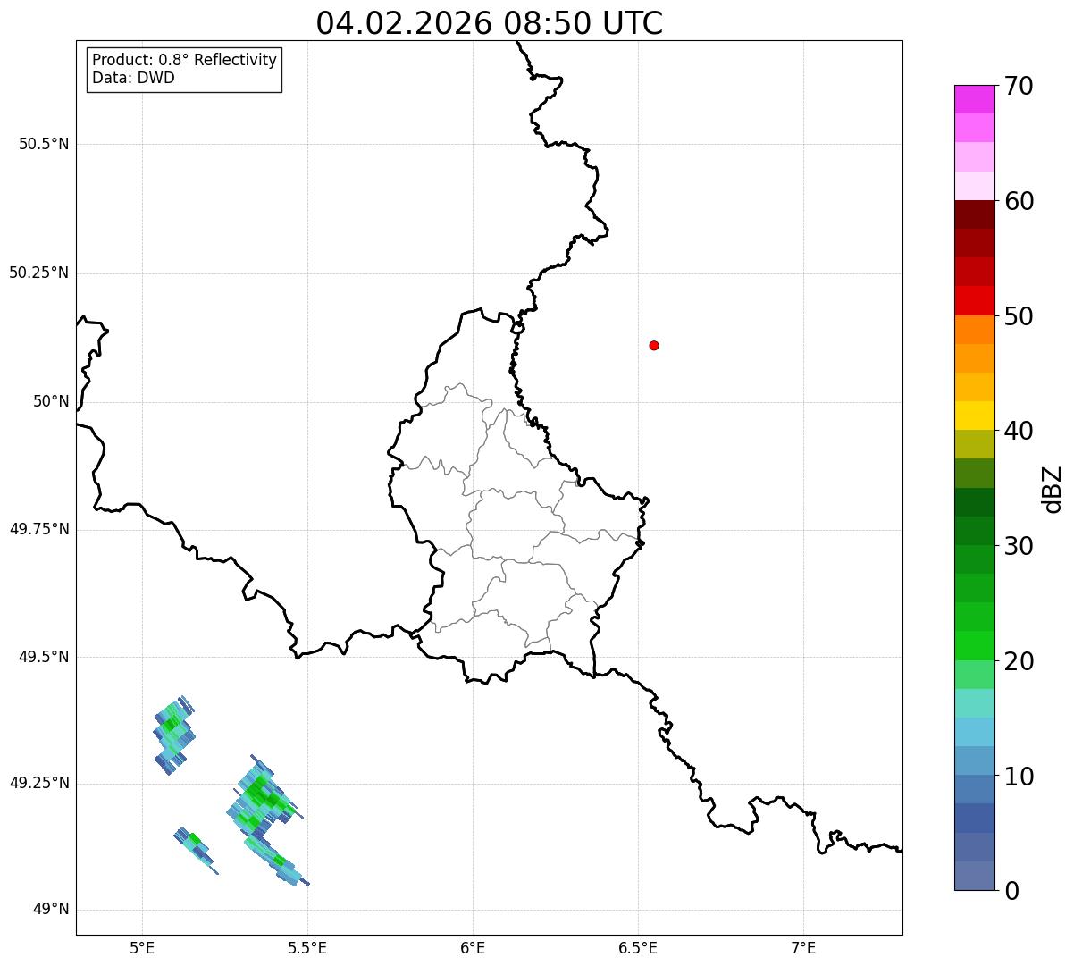Click the dBZ colorbar axis label
1074x966 pixels.
point(1053,489)
